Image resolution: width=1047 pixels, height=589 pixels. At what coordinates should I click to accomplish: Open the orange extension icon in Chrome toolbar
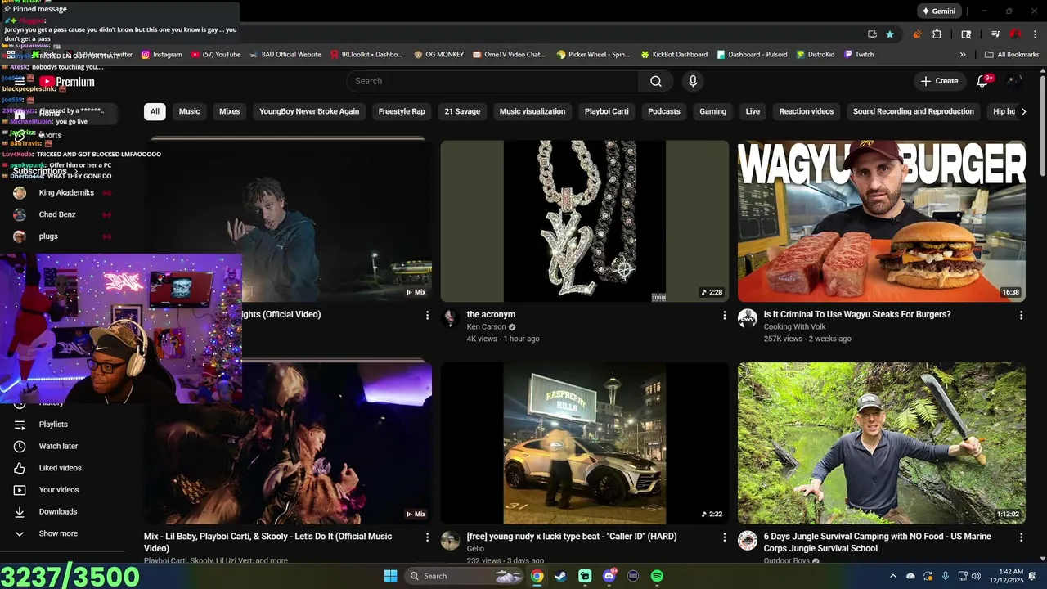coord(917,34)
